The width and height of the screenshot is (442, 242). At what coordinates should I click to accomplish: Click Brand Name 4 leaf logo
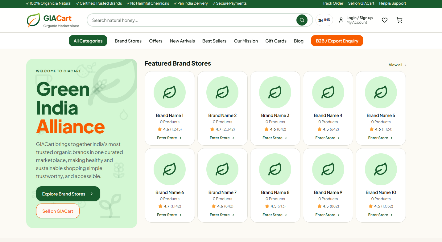[x=328, y=92]
